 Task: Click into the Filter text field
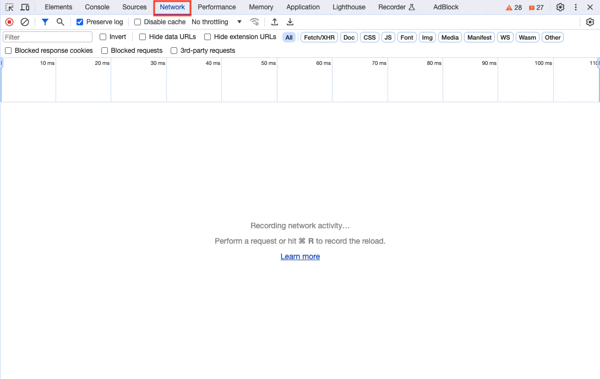47,37
